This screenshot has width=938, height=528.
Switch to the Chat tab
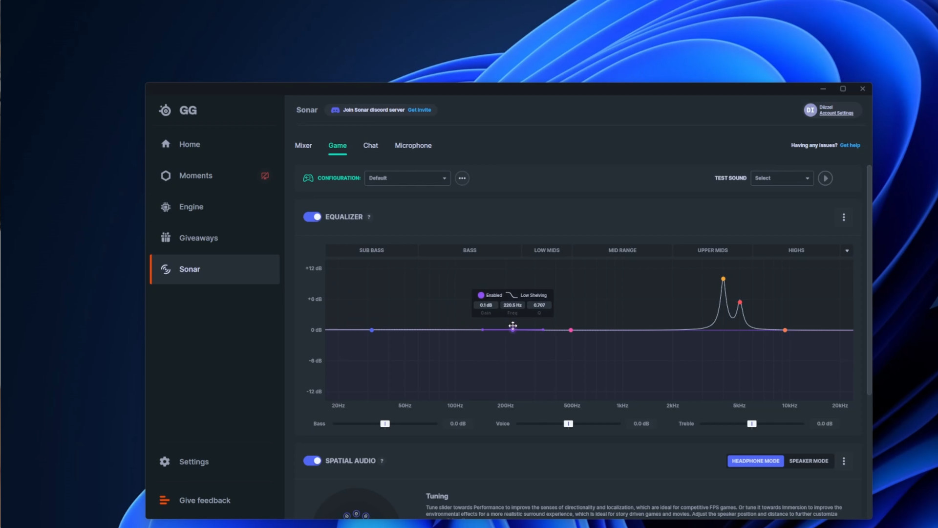click(370, 146)
